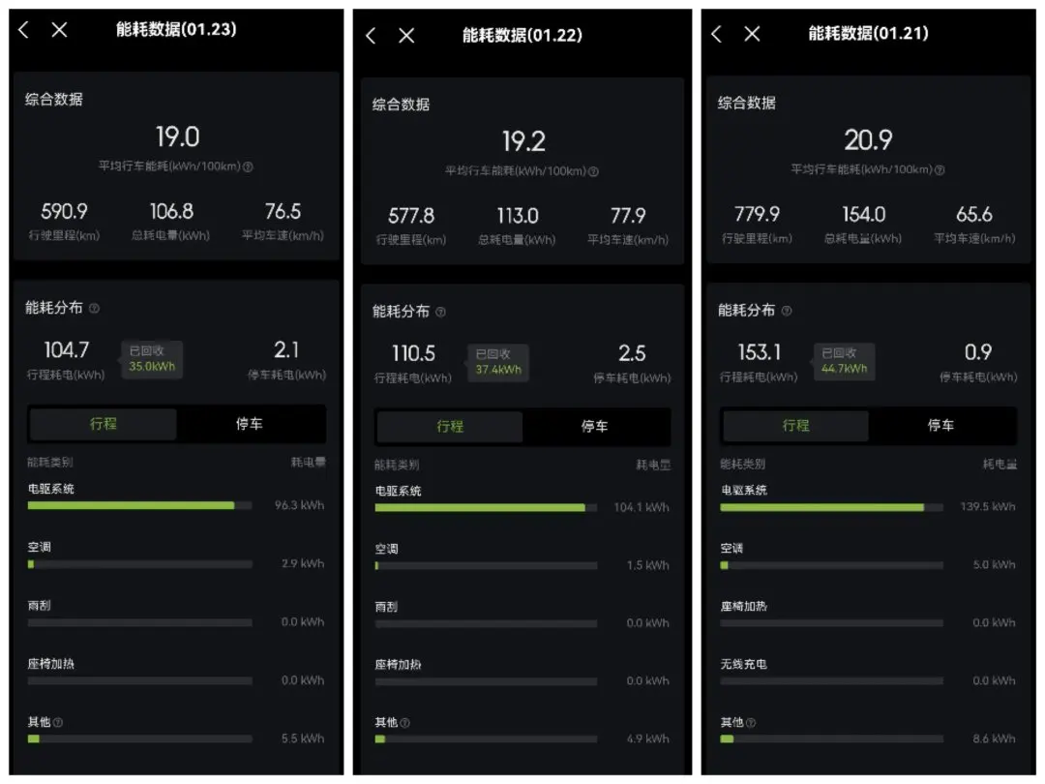Click the title 能耗数据(01.21)
Viewport: 1045px width, 784px height.
868,33
